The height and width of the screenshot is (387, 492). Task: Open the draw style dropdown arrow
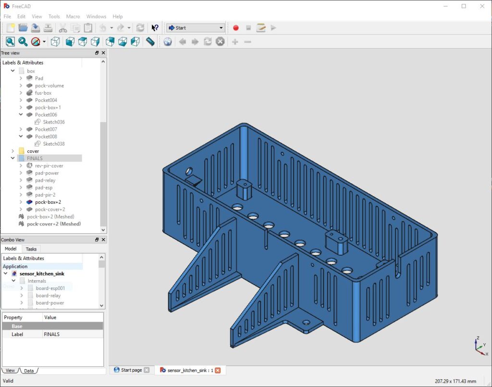[x=44, y=42]
